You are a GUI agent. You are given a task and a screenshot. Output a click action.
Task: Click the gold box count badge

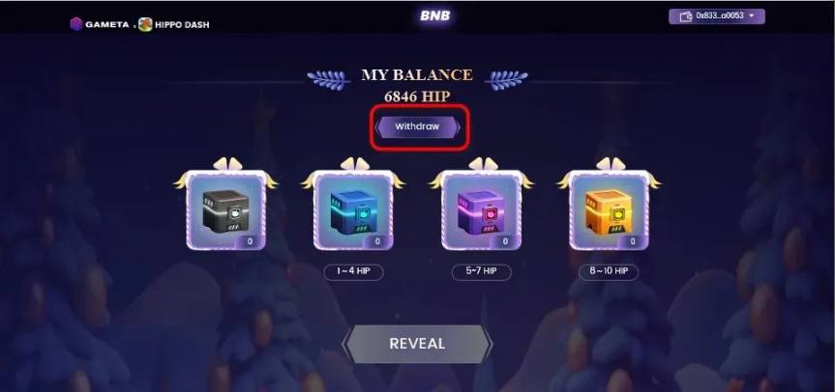(x=633, y=241)
